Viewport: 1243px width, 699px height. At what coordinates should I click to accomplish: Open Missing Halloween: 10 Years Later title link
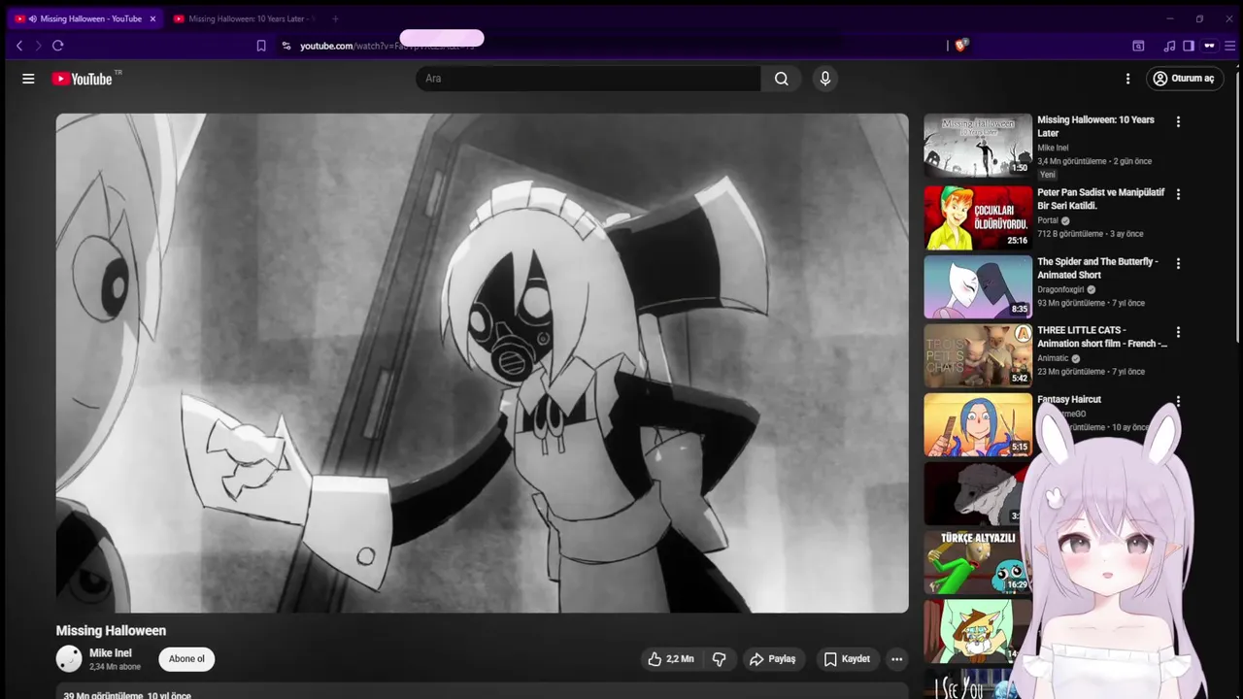pos(1095,126)
